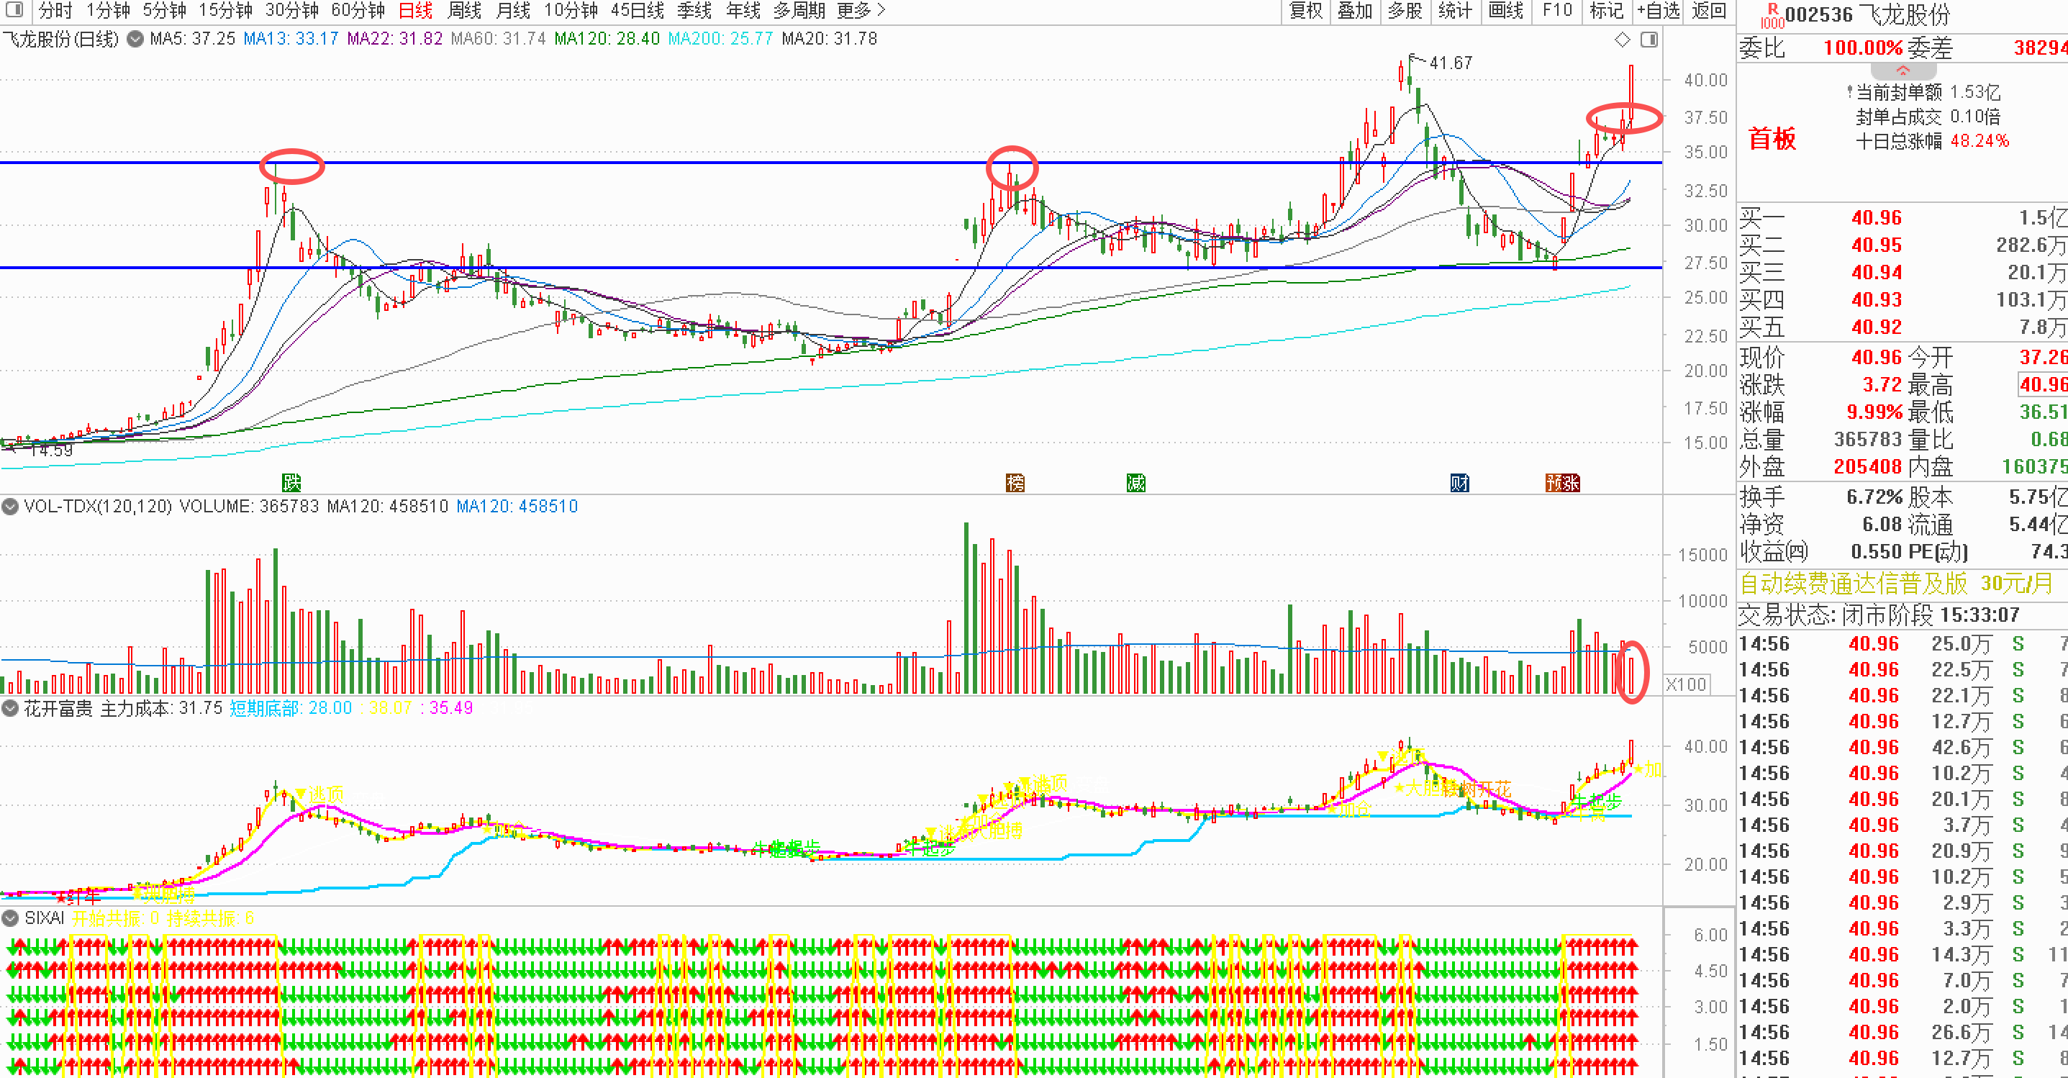Screen dimensions: 2068x1078
Task: Expand 更多 period options
Action: [860, 11]
